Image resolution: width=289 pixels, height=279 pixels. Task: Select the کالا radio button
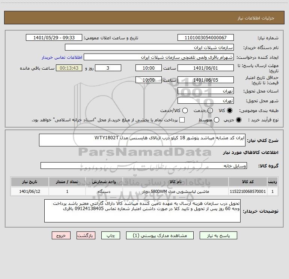tap(230, 110)
